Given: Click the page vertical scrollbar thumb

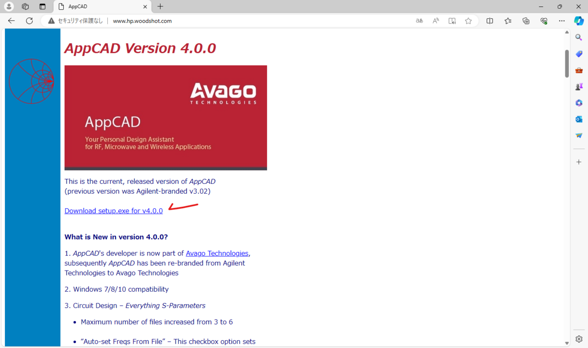Looking at the screenshot, I should pos(567,63).
